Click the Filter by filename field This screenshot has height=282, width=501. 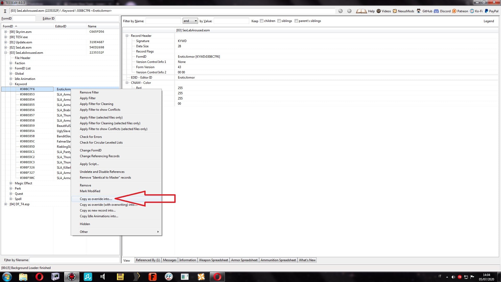pyautogui.click(x=74, y=260)
